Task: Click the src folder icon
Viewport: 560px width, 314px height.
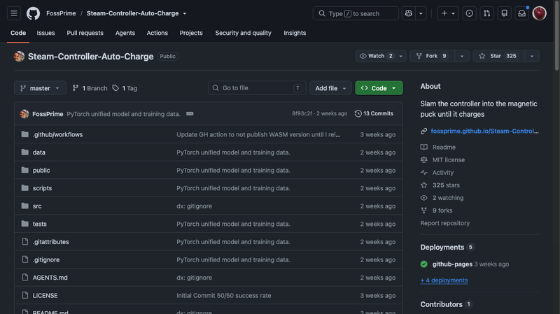Action: (24, 206)
